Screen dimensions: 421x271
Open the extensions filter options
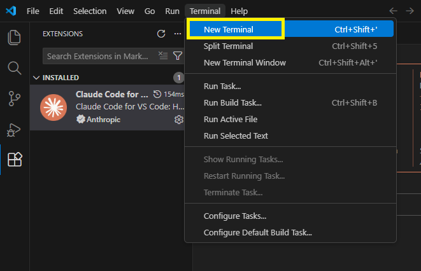[x=178, y=56]
